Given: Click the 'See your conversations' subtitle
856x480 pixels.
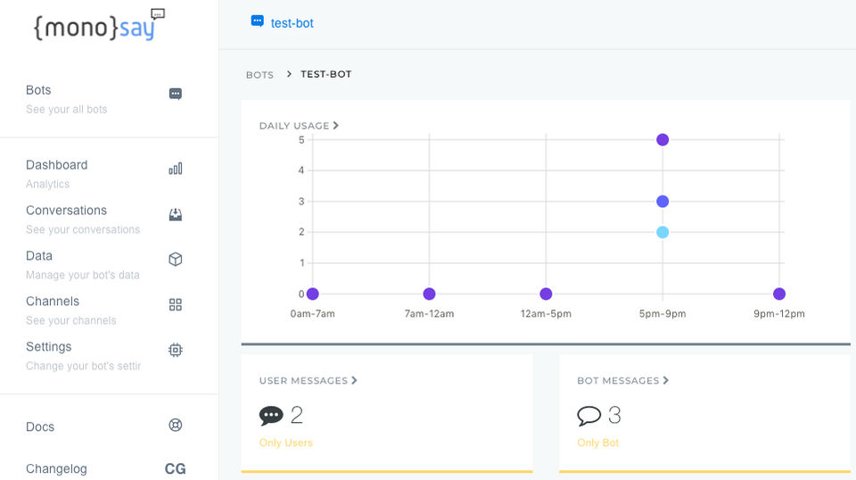Looking at the screenshot, I should click(x=83, y=230).
